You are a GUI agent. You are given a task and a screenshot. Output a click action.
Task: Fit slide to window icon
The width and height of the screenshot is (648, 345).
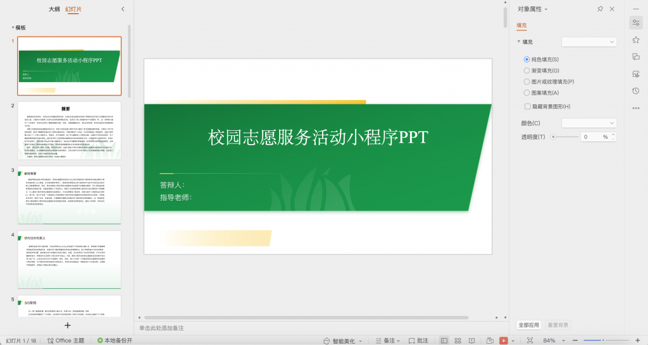point(530,341)
